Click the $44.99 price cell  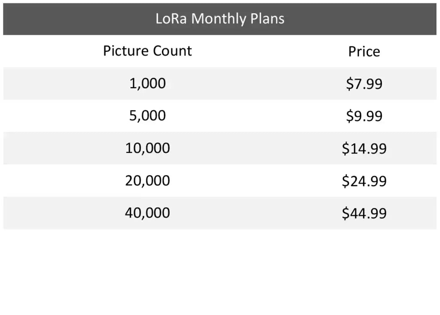pyautogui.click(x=364, y=213)
